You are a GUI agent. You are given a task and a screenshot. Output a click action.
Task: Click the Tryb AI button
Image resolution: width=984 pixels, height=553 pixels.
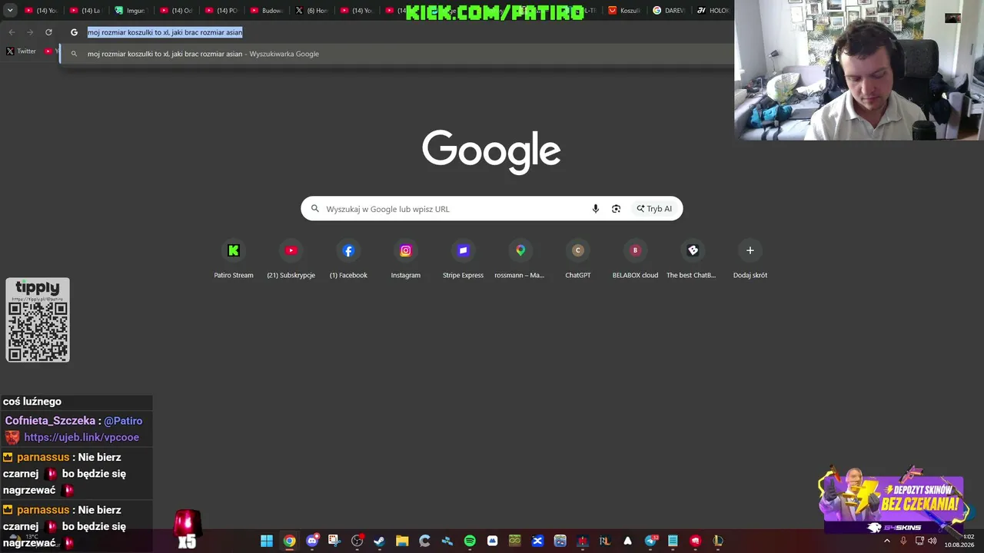[x=654, y=209]
